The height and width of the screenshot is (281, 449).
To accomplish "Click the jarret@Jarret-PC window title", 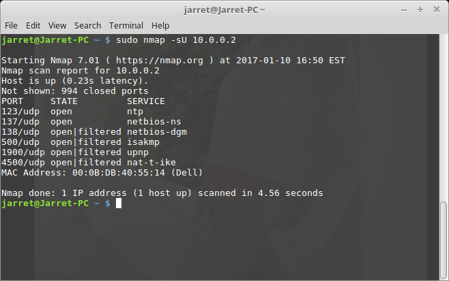I will click(224, 10).
